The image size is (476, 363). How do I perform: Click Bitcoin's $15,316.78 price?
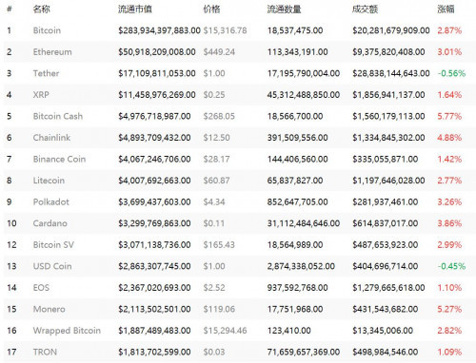tap(225, 30)
